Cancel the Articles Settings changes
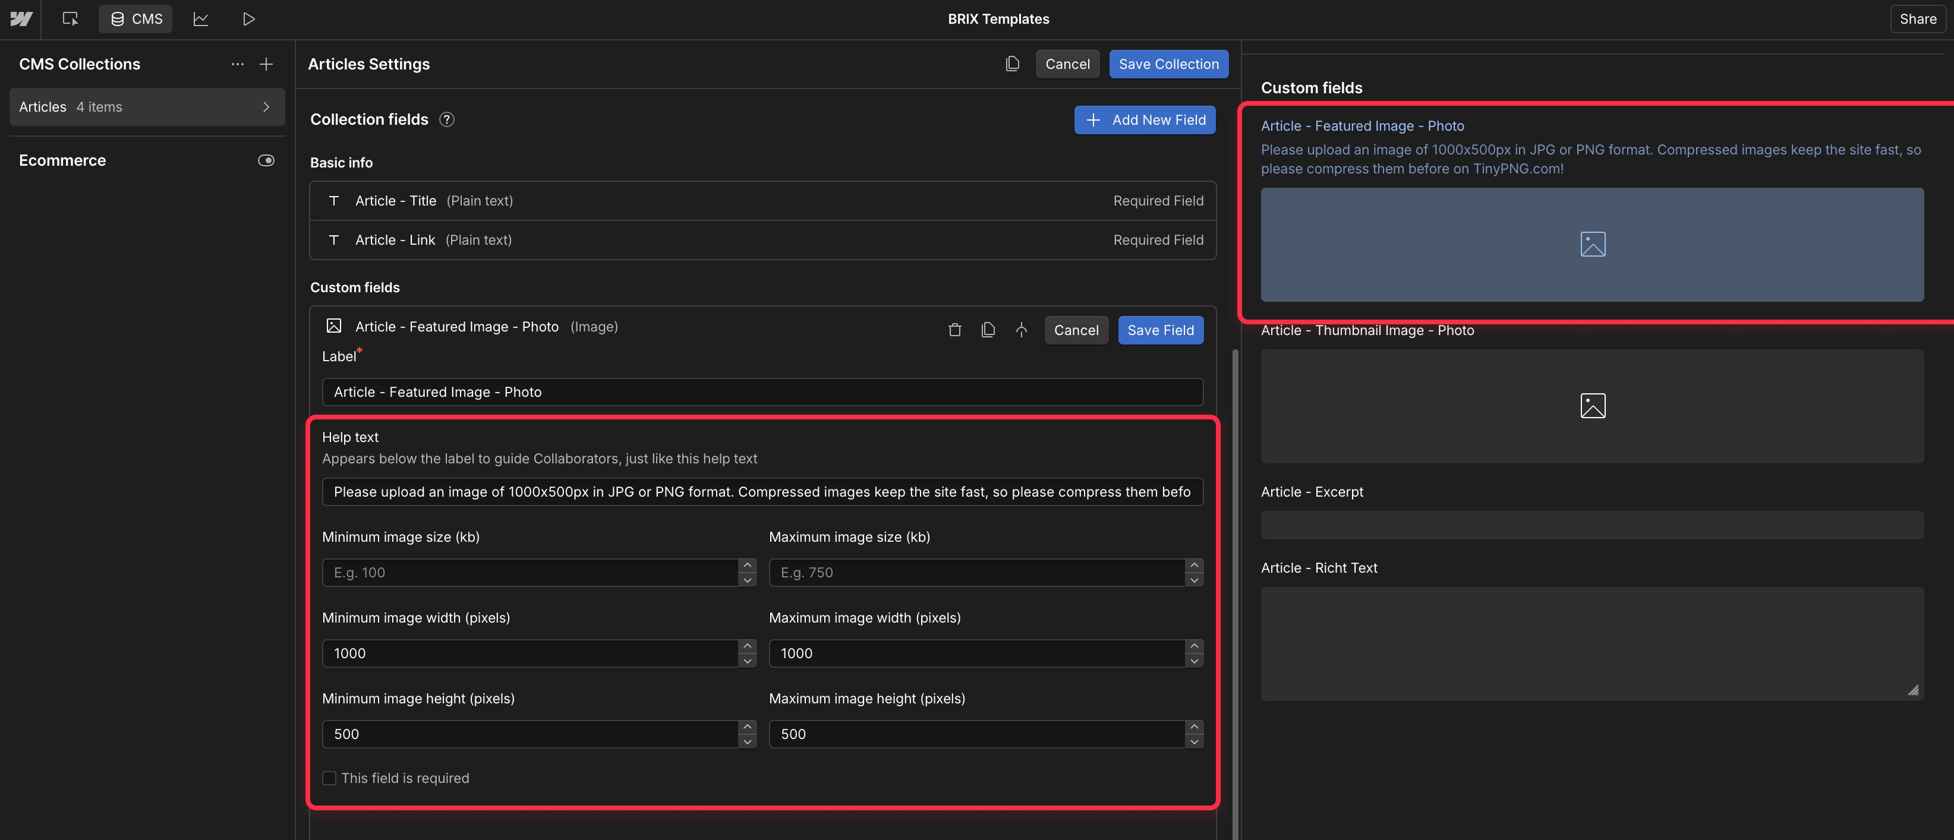The height and width of the screenshot is (840, 1954). point(1067,64)
